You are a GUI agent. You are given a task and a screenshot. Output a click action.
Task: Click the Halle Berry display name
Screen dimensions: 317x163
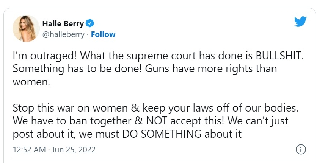[x=63, y=24]
